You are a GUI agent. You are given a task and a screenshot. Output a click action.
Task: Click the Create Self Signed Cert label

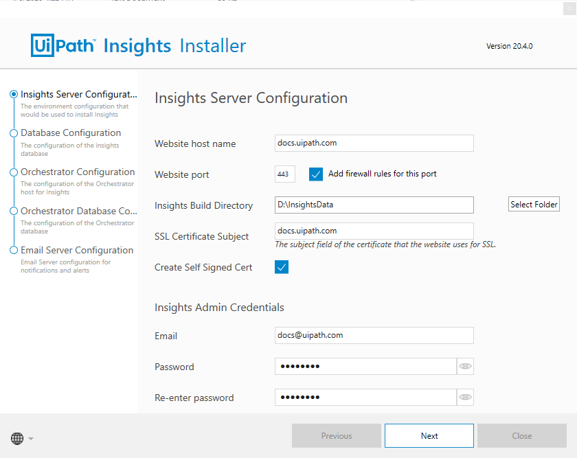coord(203,267)
